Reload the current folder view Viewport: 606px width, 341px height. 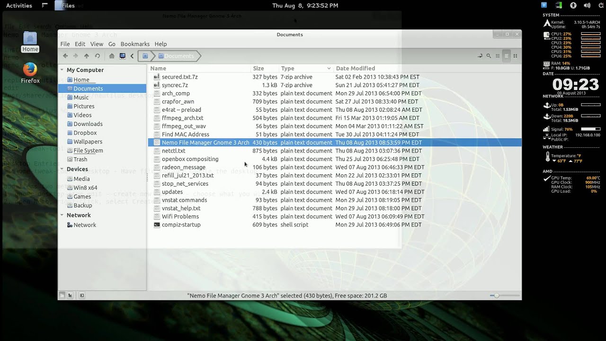[97, 56]
